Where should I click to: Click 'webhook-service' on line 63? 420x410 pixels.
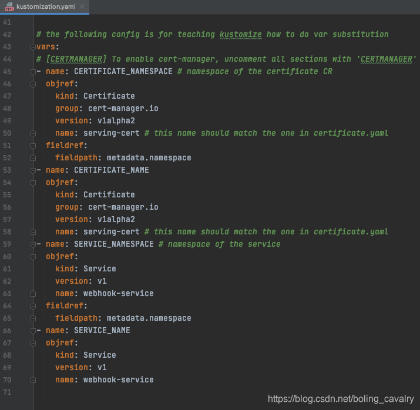pos(119,293)
